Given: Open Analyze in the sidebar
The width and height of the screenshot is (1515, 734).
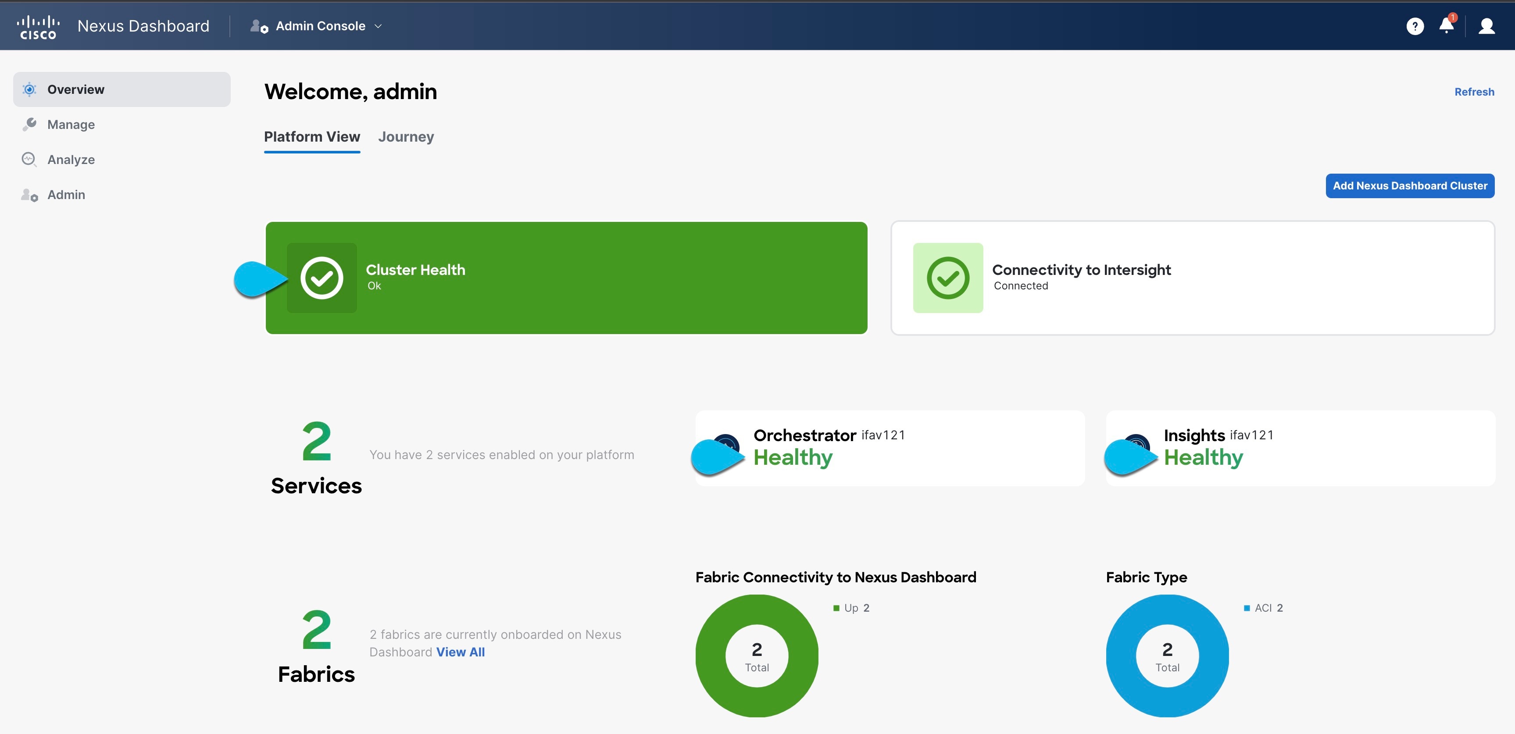Looking at the screenshot, I should [122, 160].
